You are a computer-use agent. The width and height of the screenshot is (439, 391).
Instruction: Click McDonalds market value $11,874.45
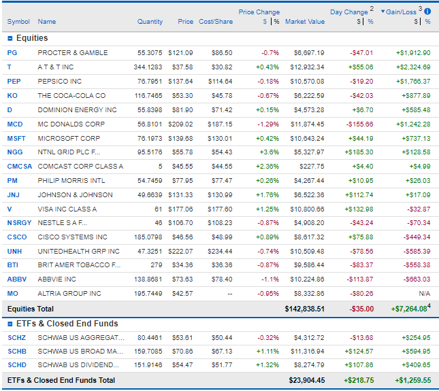pyautogui.click(x=308, y=124)
